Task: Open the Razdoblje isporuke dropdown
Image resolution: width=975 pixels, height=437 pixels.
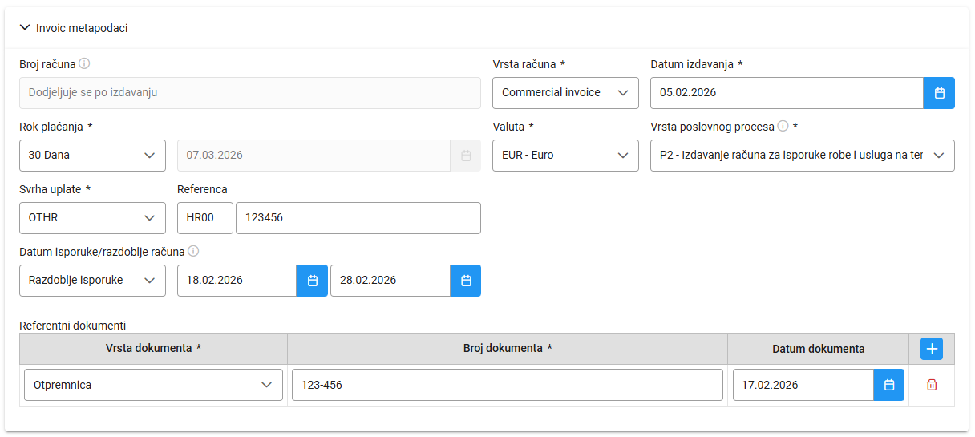Action: [x=92, y=281]
